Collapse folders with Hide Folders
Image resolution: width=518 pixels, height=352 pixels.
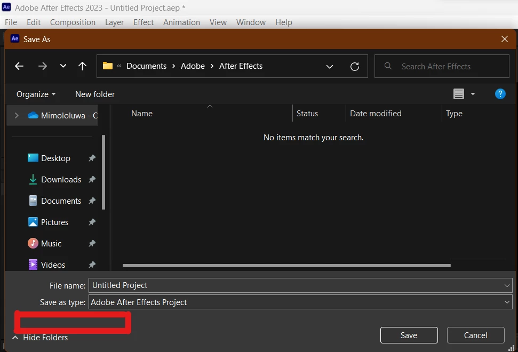pos(40,338)
